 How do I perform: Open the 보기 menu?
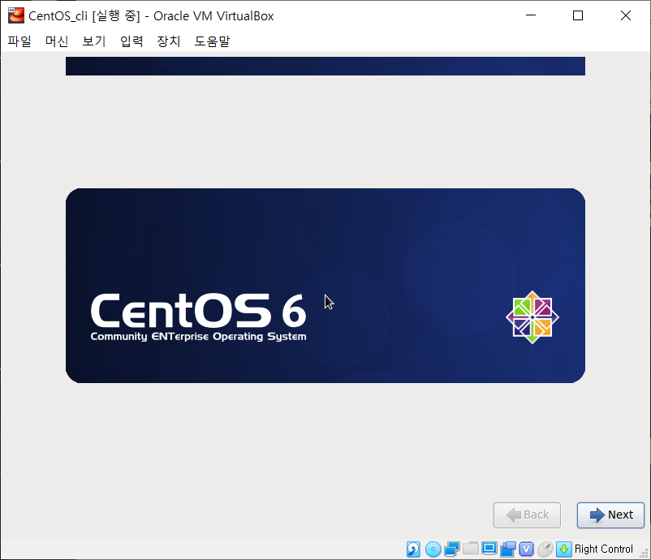(94, 41)
